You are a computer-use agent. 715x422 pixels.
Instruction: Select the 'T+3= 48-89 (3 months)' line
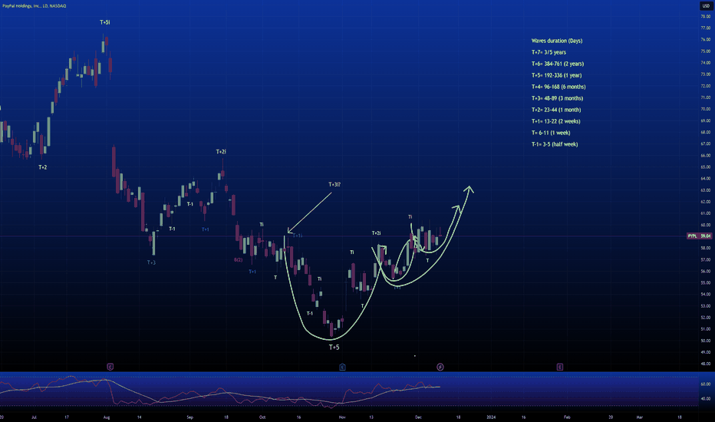pyautogui.click(x=557, y=98)
